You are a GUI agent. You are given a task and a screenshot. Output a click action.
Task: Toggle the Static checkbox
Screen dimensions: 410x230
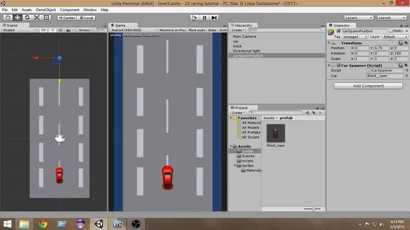coord(391,31)
